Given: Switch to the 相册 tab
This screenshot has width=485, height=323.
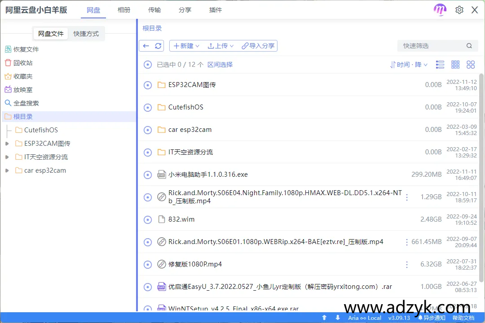Looking at the screenshot, I should click(124, 9).
